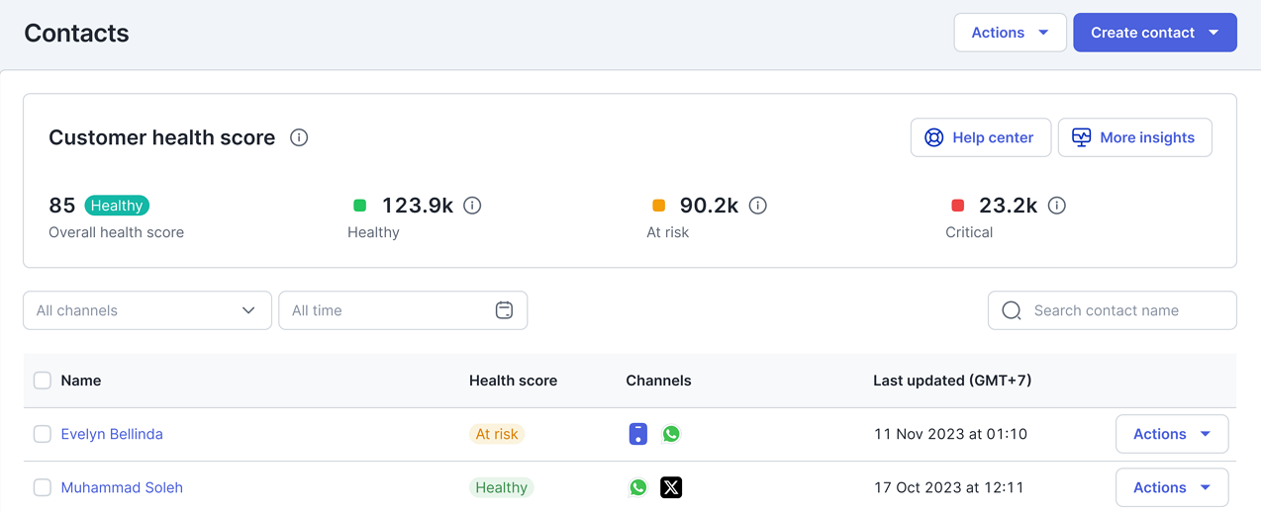Click the red Critical square indicator
This screenshot has height=512, width=1261.
(958, 206)
